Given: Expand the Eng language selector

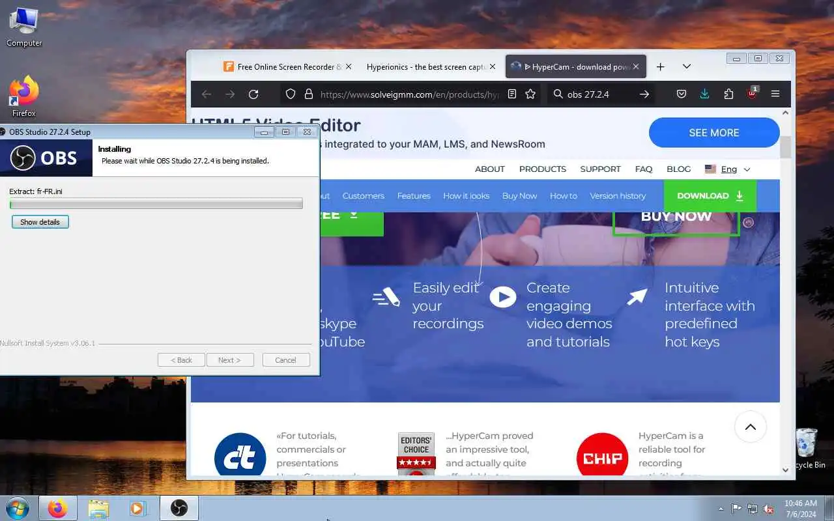Looking at the screenshot, I should pos(727,169).
